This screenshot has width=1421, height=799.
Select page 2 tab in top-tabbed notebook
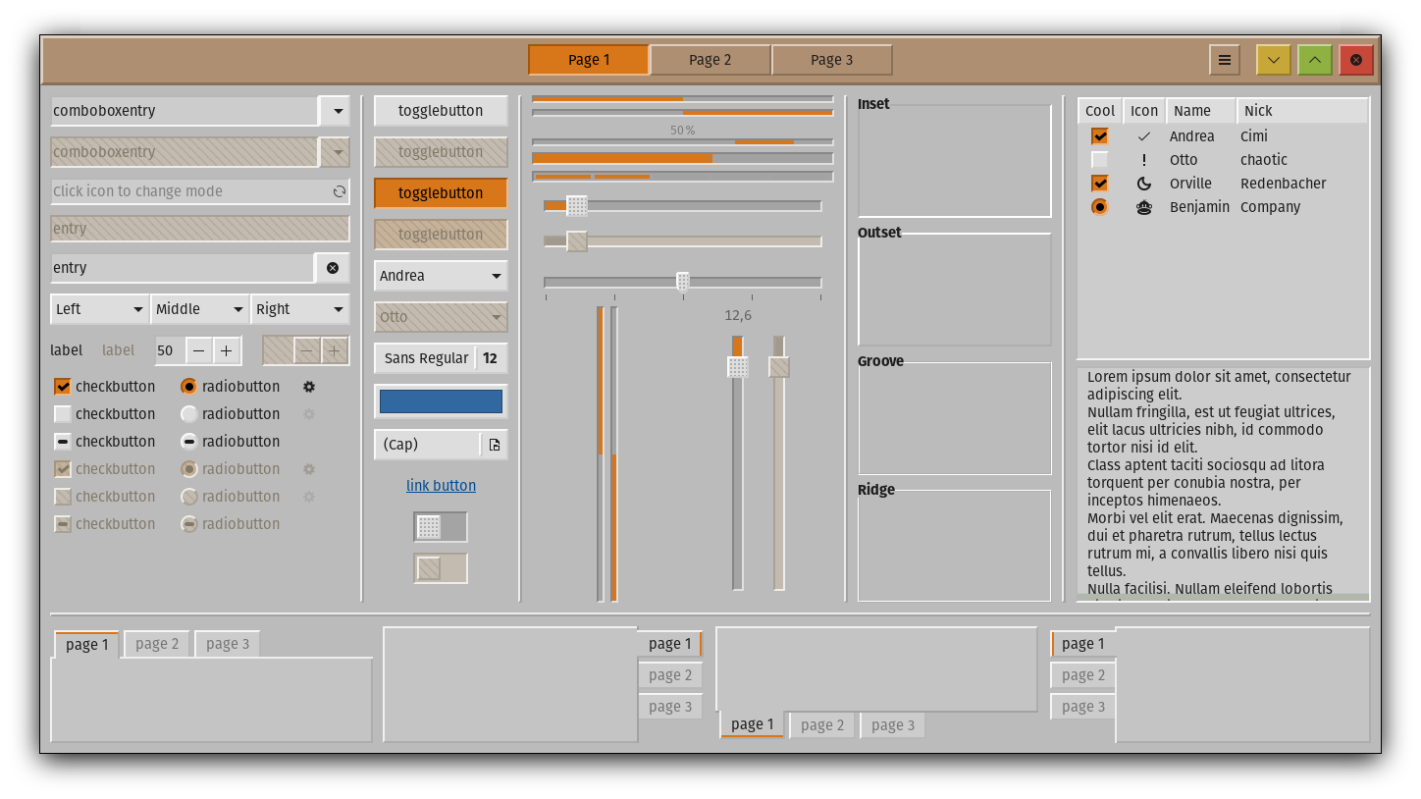click(x=157, y=644)
